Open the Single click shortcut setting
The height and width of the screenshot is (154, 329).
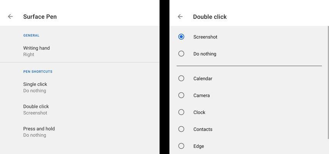(x=79, y=87)
